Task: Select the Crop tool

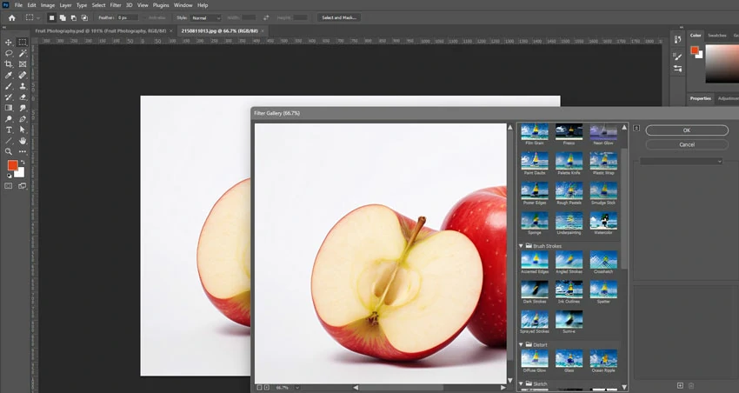Action: pyautogui.click(x=9, y=64)
